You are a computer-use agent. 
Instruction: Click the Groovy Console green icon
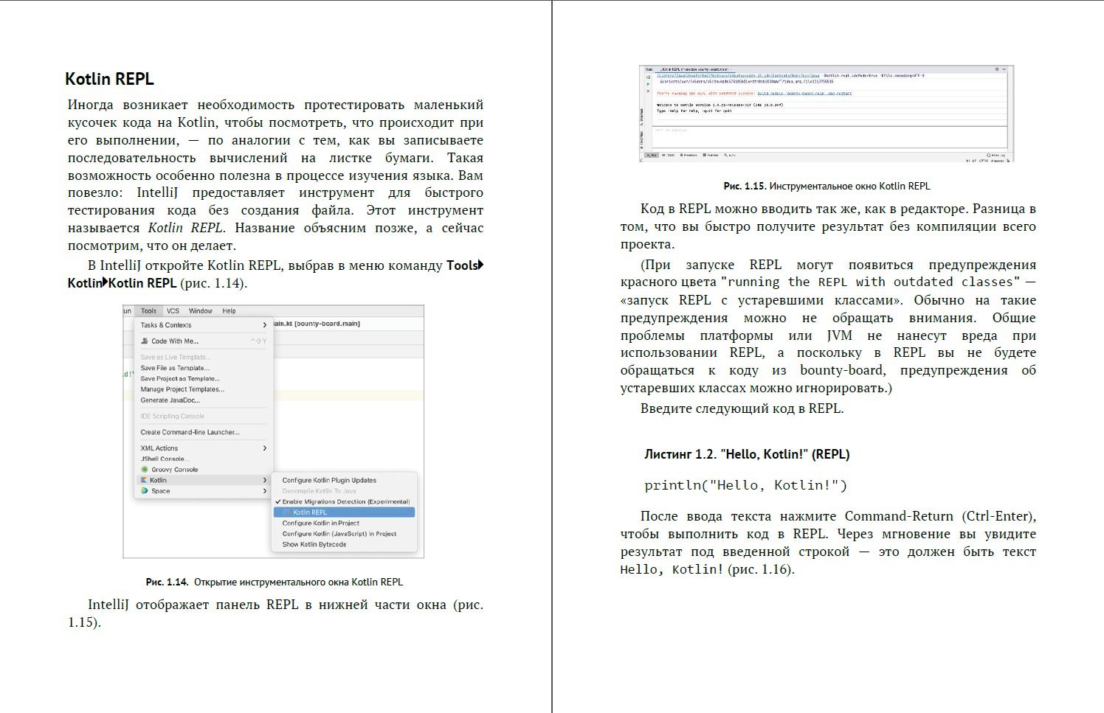[145, 470]
